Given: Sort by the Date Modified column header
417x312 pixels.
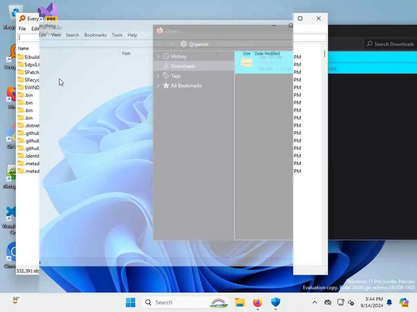Looking at the screenshot, I should click(x=267, y=53).
